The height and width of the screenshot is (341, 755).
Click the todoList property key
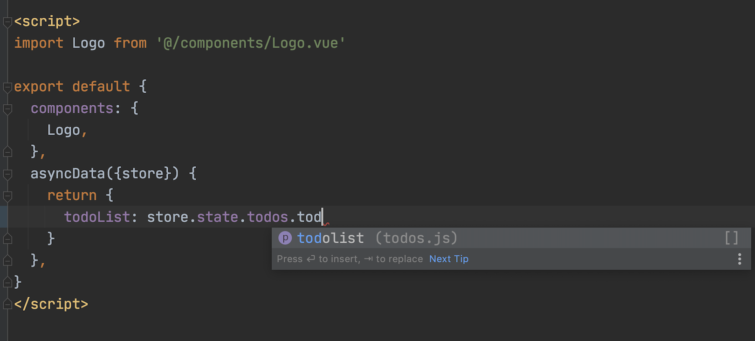tap(97, 217)
